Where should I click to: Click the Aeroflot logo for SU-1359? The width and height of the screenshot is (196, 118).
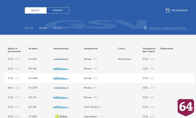click(x=61, y=88)
